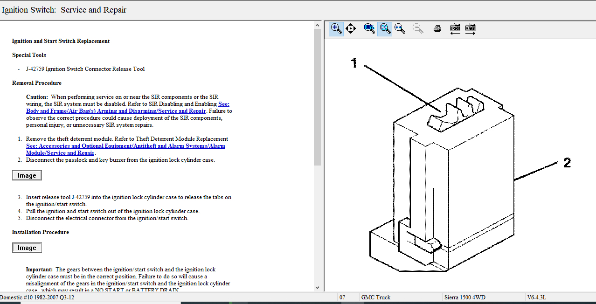Viewport: 596px width, 304px height.
Task: Click the GMC Truck status bar field
Action: click(375, 297)
